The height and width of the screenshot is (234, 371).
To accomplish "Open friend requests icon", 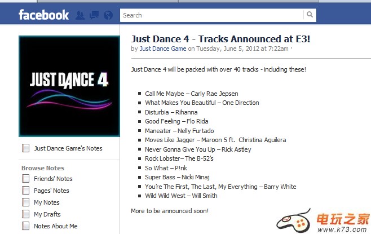I will click(80, 15).
